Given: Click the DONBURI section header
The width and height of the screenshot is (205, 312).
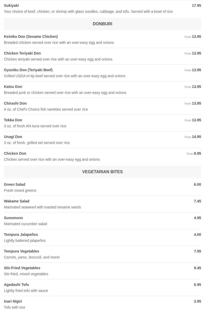Looking at the screenshot, I should click(x=102, y=24).
